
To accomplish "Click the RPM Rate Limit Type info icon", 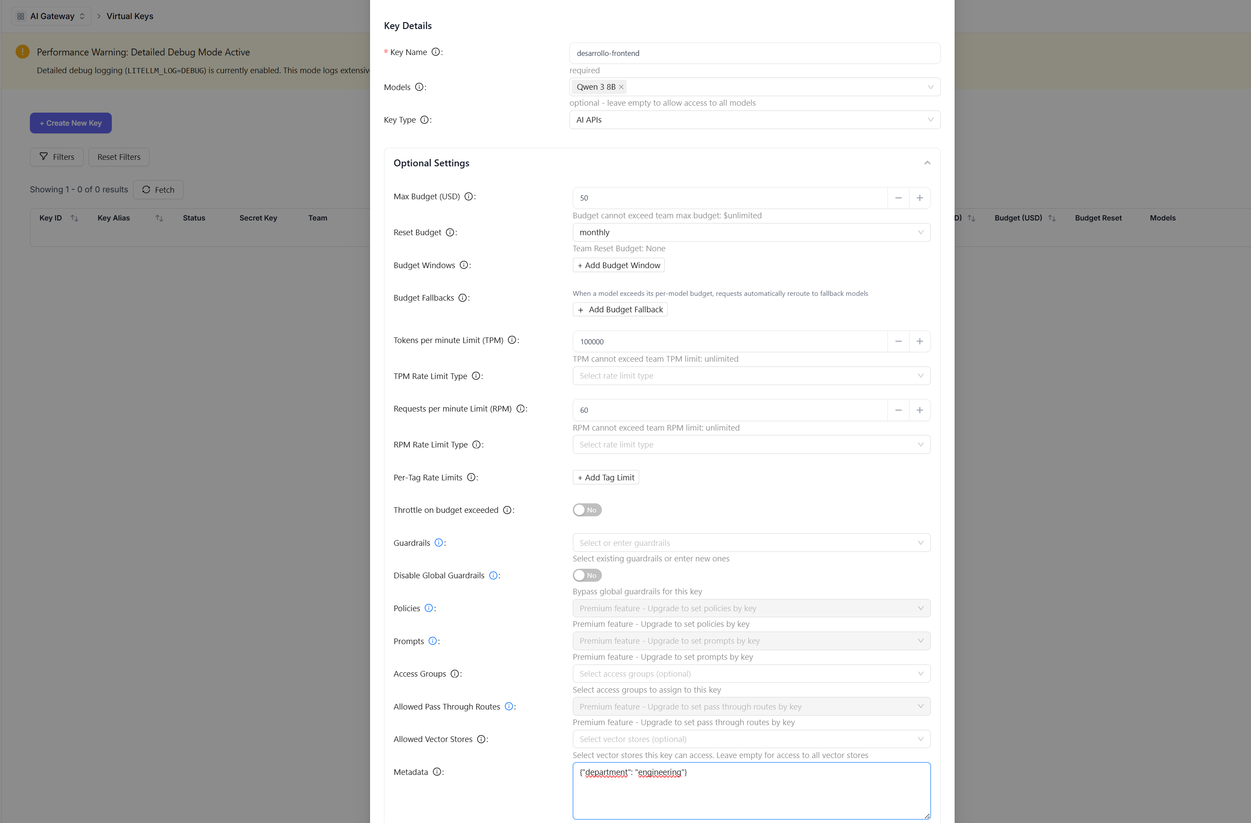I will tap(476, 444).
